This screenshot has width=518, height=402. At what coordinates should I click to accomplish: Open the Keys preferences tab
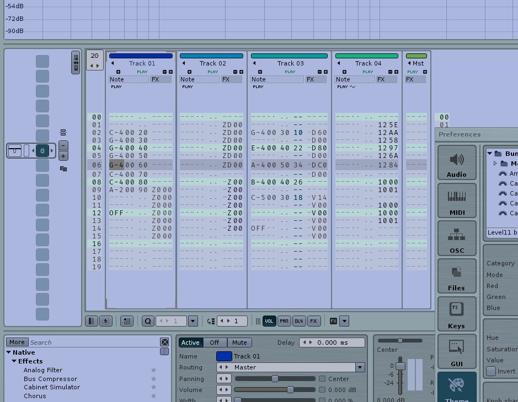pyautogui.click(x=457, y=314)
